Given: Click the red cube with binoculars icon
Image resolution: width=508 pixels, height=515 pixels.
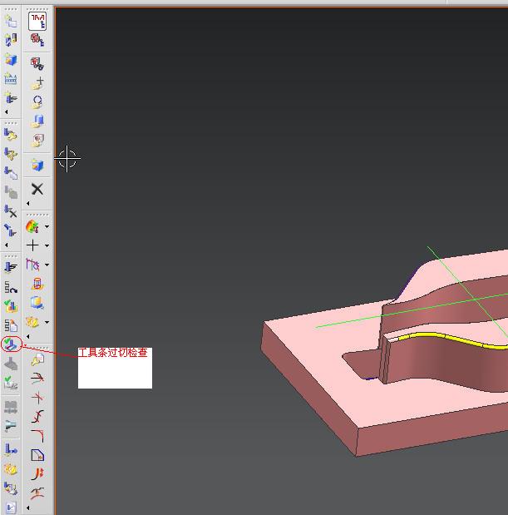Looking at the screenshot, I should click(37, 63).
